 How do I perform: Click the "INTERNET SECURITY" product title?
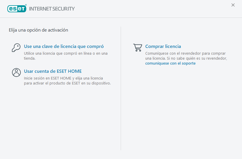(52, 9)
